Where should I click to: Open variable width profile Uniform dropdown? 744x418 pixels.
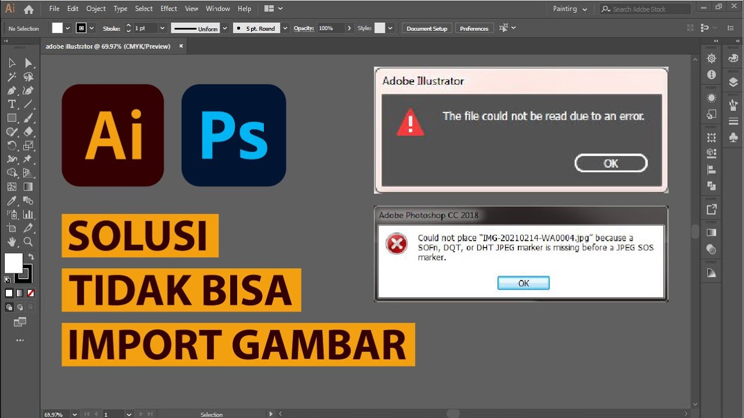225,28
